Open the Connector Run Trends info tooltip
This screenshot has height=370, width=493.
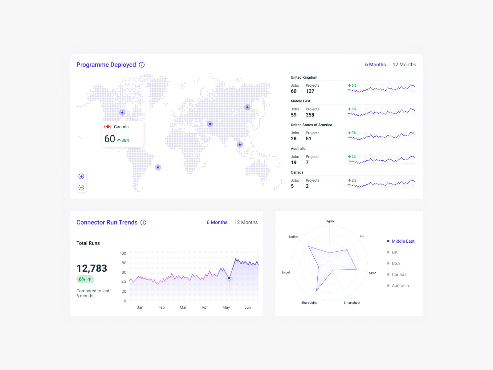143,222
